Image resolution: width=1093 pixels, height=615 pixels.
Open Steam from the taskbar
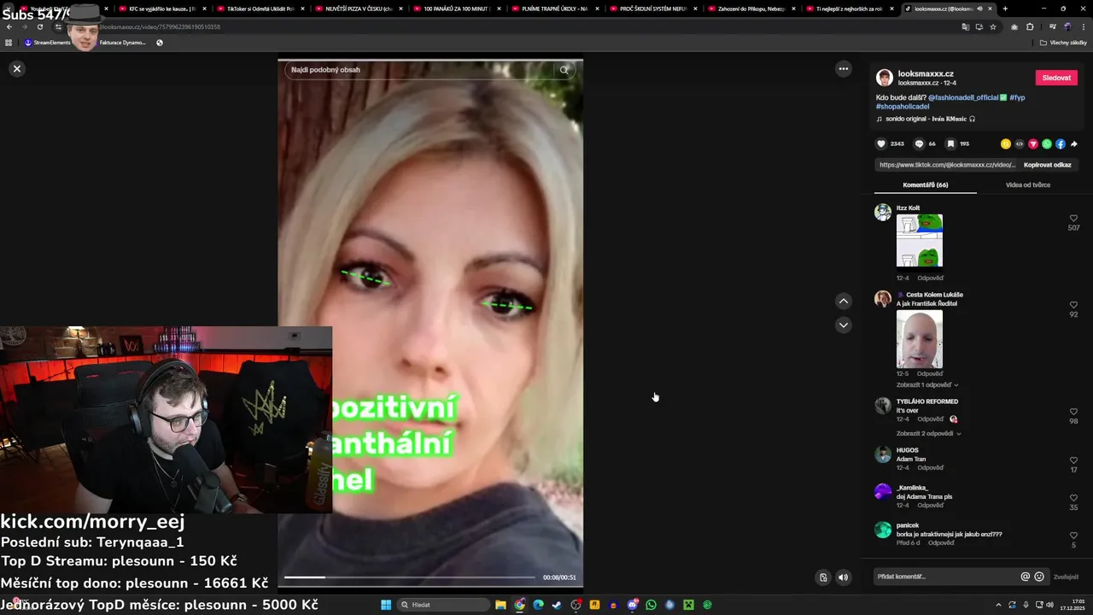[557, 605]
